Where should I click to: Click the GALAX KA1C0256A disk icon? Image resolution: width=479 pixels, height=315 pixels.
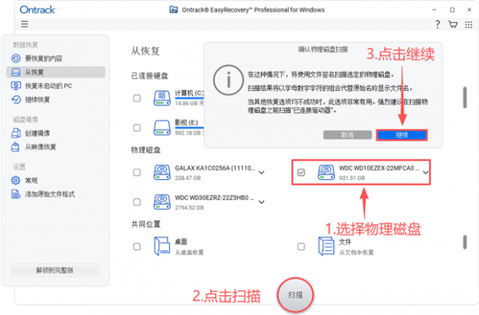[162, 173]
